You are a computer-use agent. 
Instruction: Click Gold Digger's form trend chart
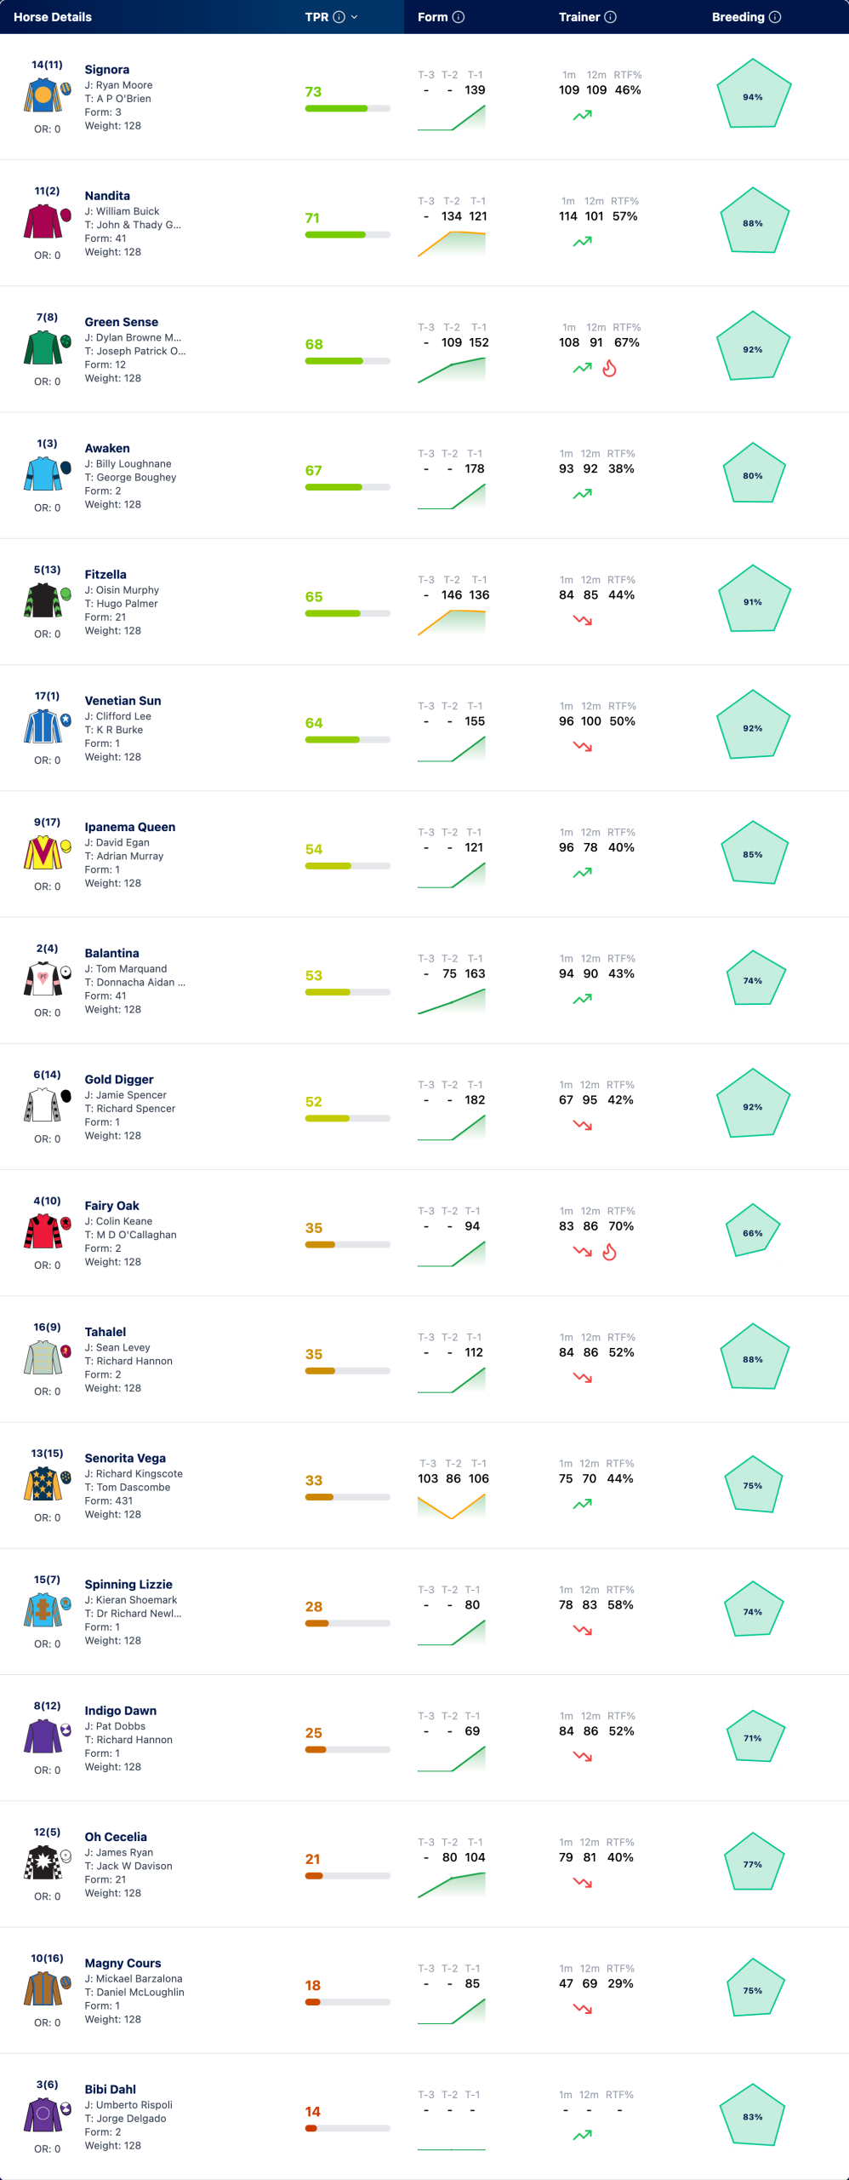pos(452,1127)
